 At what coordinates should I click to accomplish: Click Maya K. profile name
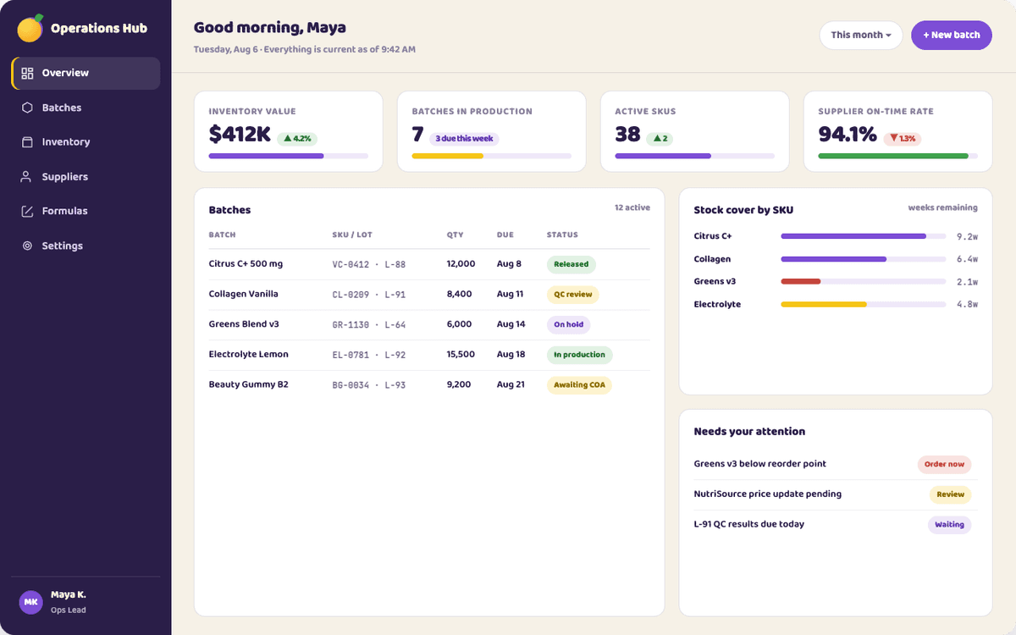point(69,595)
